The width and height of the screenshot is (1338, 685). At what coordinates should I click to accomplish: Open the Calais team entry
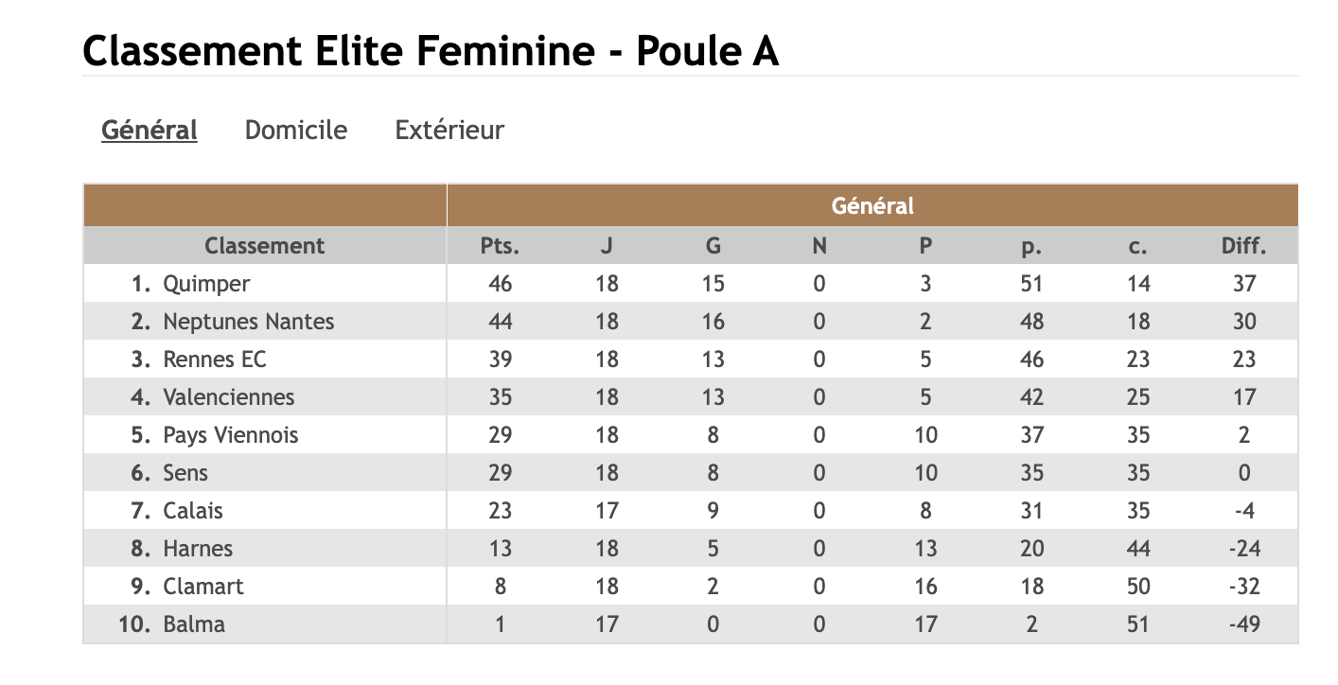tap(193, 511)
